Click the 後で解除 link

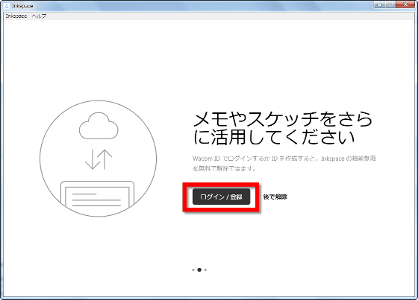point(275,197)
